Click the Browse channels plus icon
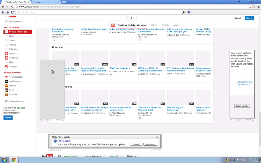The image size is (261, 163). (6, 101)
